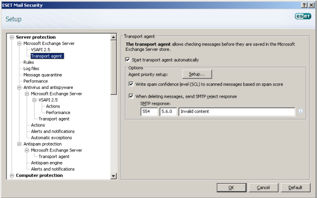Image resolution: width=317 pixels, height=198 pixels.
Task: Open antispam Alerts and notifications
Action: [53, 169]
